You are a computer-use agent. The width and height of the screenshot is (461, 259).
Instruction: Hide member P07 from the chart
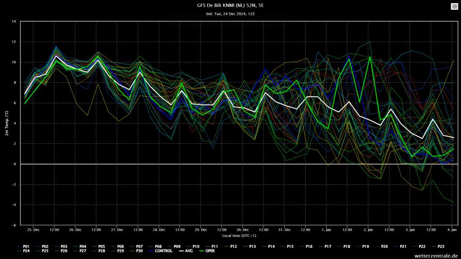click(x=136, y=246)
